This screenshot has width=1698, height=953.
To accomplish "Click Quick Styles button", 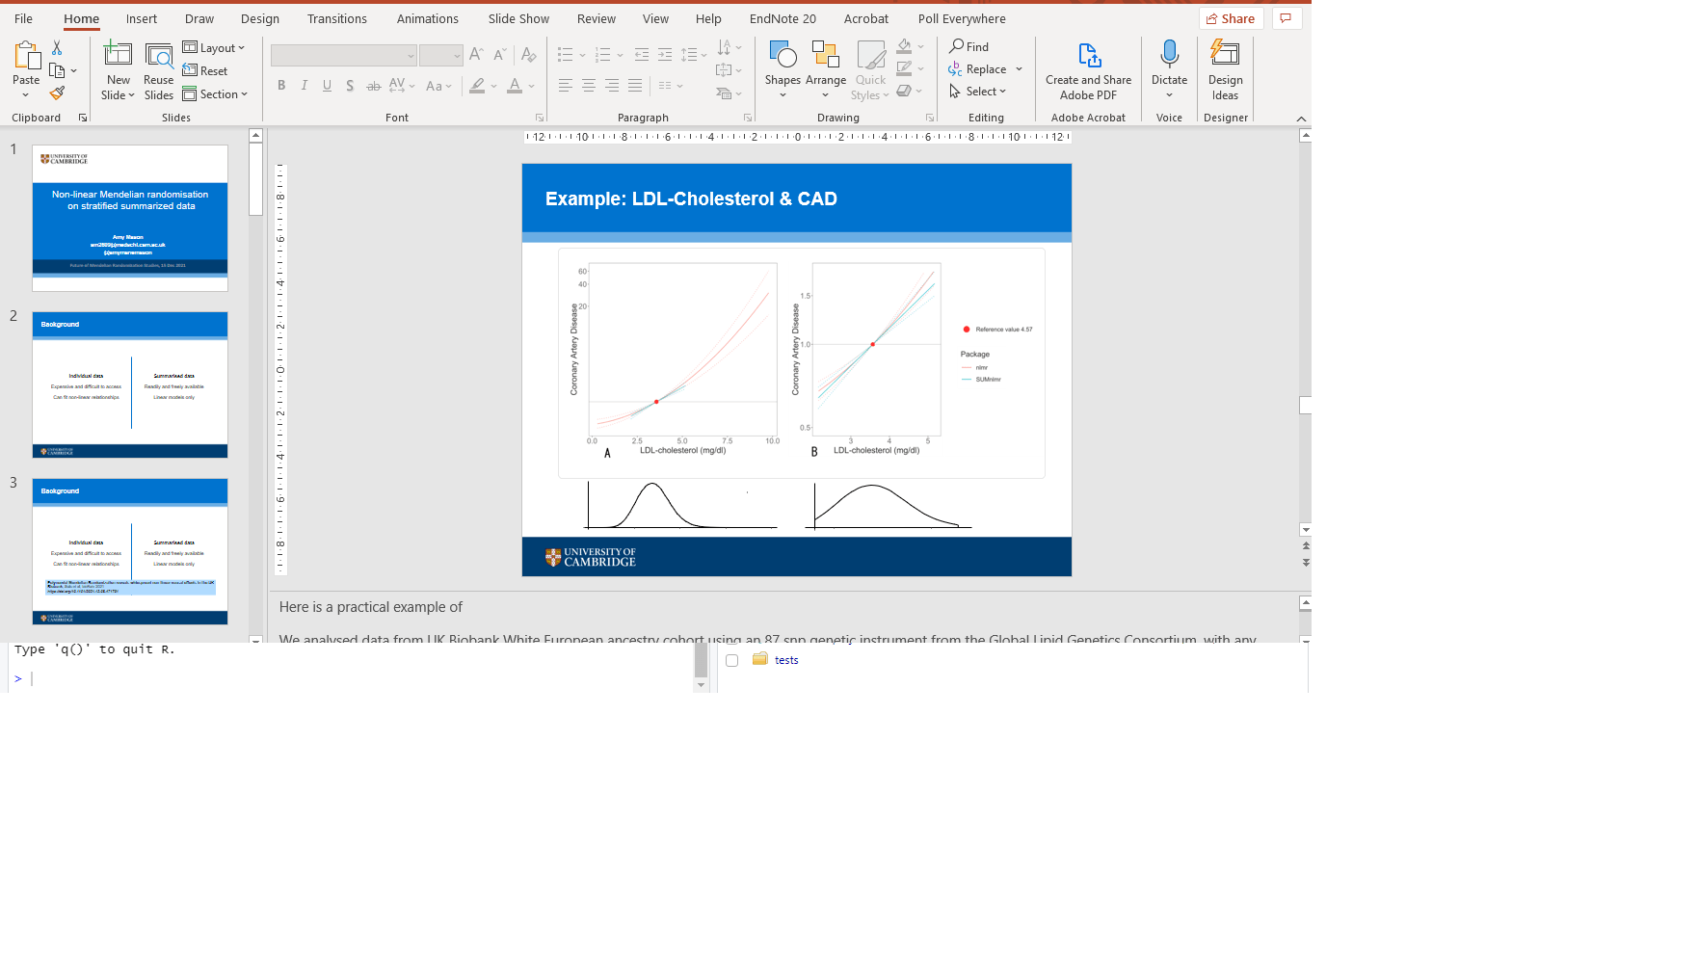I will click(870, 69).
